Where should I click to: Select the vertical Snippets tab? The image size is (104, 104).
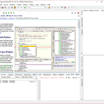tap(82, 32)
